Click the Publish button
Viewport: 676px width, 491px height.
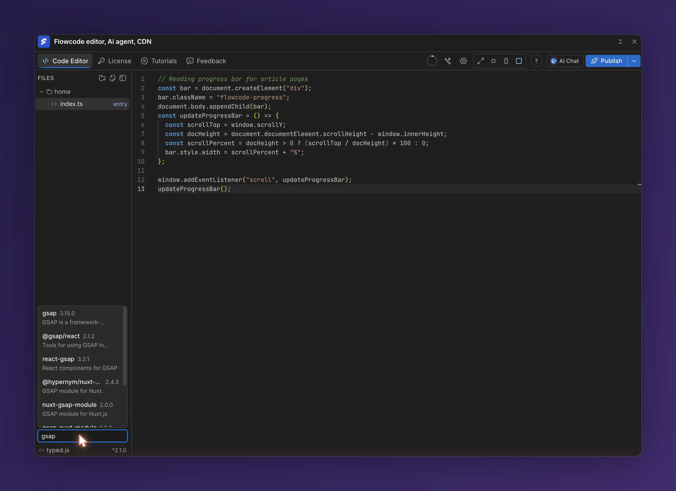(x=607, y=61)
